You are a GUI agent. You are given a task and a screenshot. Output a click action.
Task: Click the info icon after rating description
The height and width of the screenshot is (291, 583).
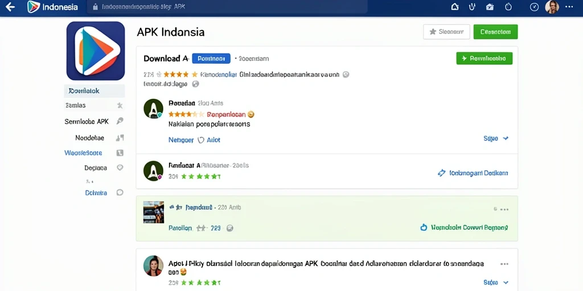tap(346, 74)
